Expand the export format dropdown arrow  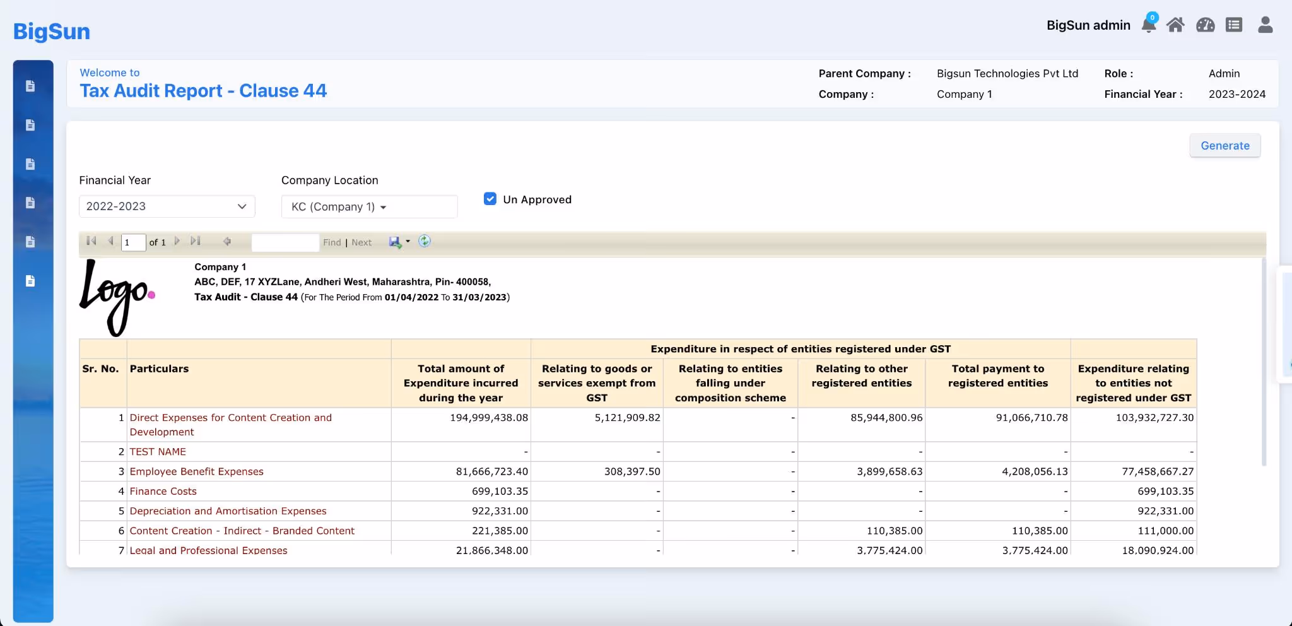click(x=408, y=242)
